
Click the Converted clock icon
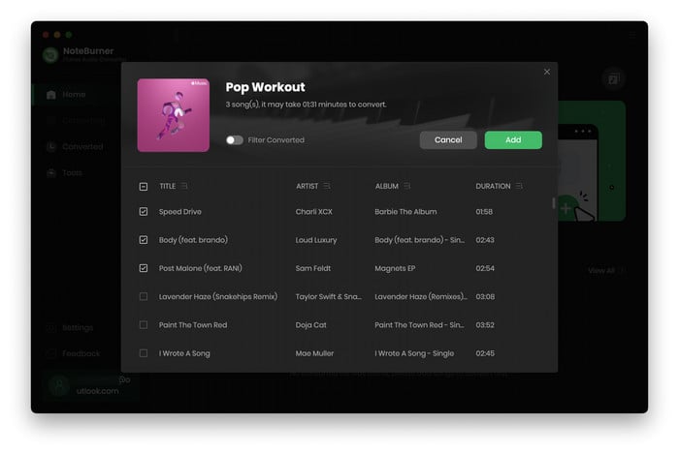[x=51, y=147]
